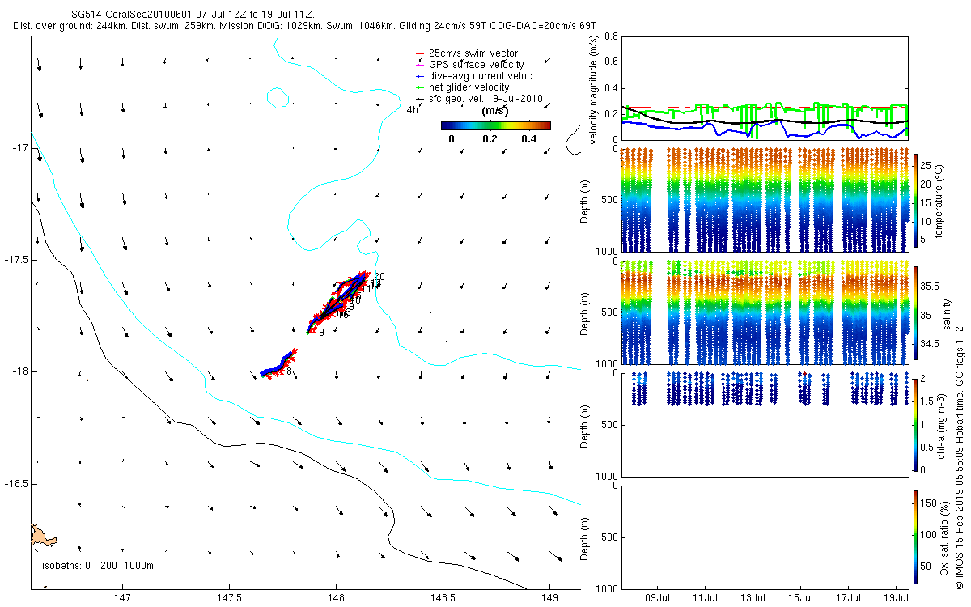Click the velocity colorbar under (m/s)
This screenshot has width=971, height=607.
pyautogui.click(x=496, y=125)
